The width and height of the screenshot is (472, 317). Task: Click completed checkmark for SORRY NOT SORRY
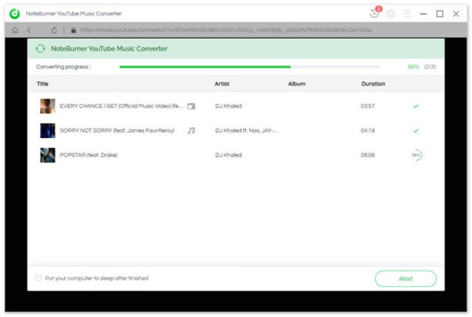(x=416, y=130)
